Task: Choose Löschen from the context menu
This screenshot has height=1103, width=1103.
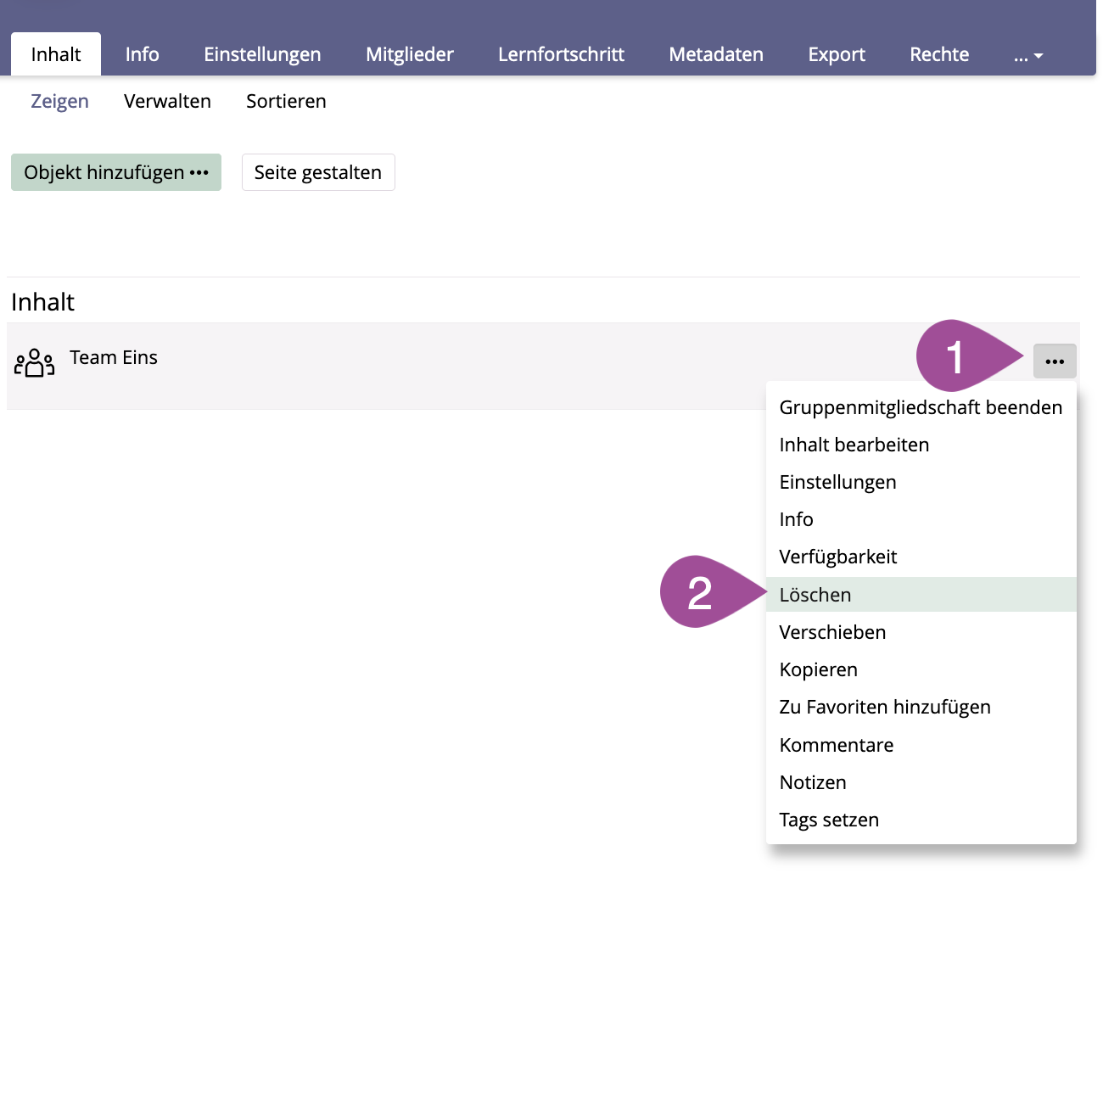Action: [815, 595]
